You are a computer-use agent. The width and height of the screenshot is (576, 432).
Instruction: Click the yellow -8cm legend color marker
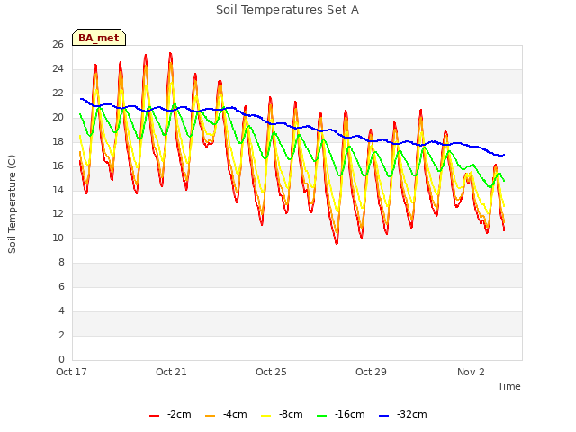(x=266, y=416)
